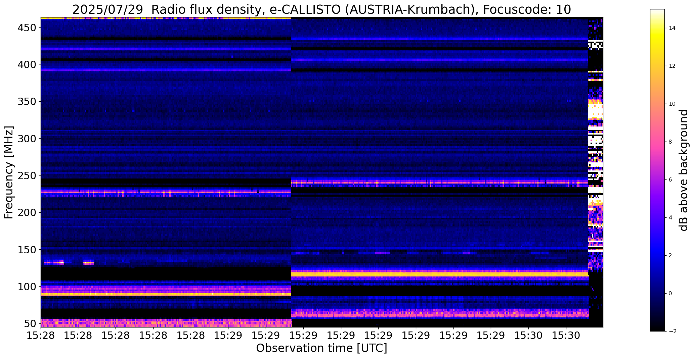Select the 100 tick on the frequency axis
694x358 pixels.
(x=27, y=287)
